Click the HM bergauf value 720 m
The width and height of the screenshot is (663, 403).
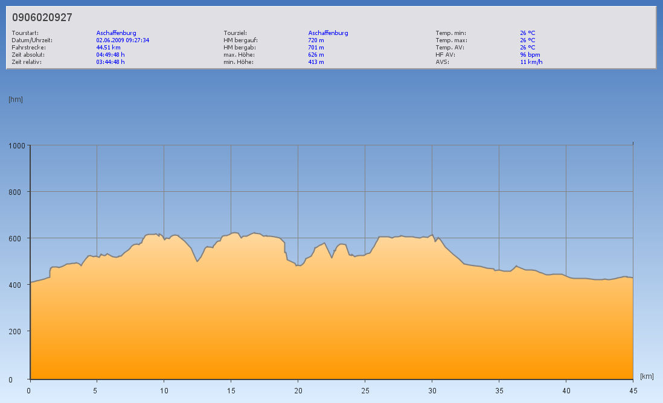[x=316, y=40]
